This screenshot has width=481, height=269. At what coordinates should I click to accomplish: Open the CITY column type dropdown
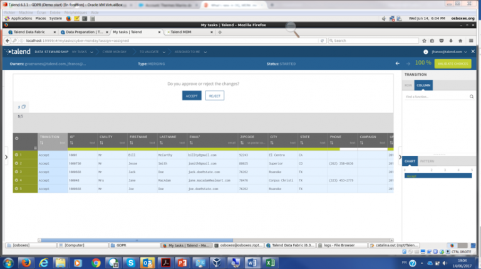[292, 143]
